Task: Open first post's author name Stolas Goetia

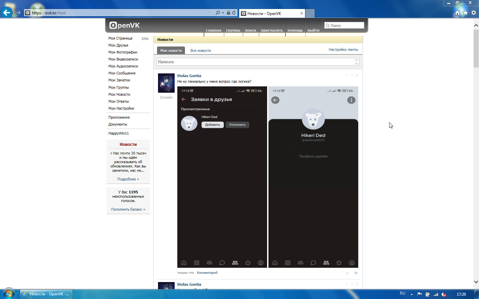Action: tap(189, 76)
